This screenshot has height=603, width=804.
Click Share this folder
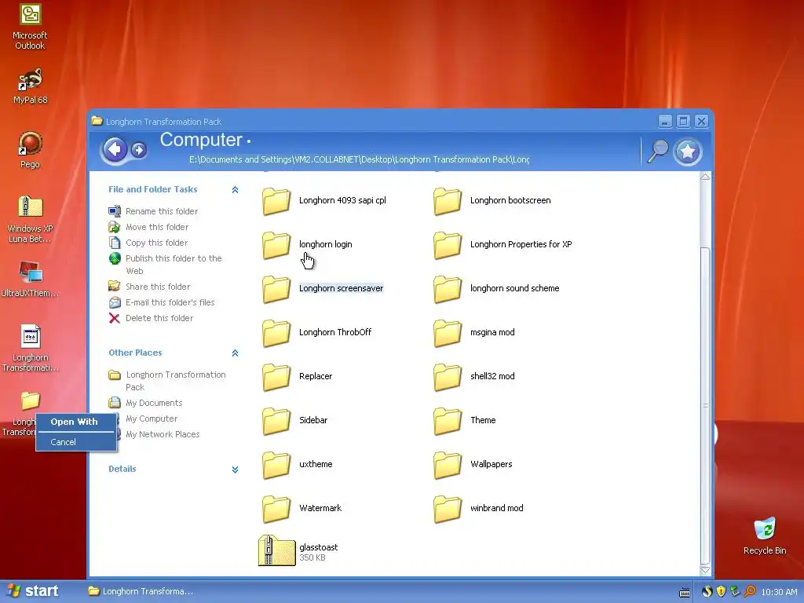pos(158,287)
